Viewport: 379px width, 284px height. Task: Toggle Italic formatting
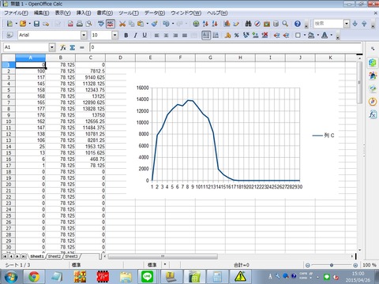(135, 35)
